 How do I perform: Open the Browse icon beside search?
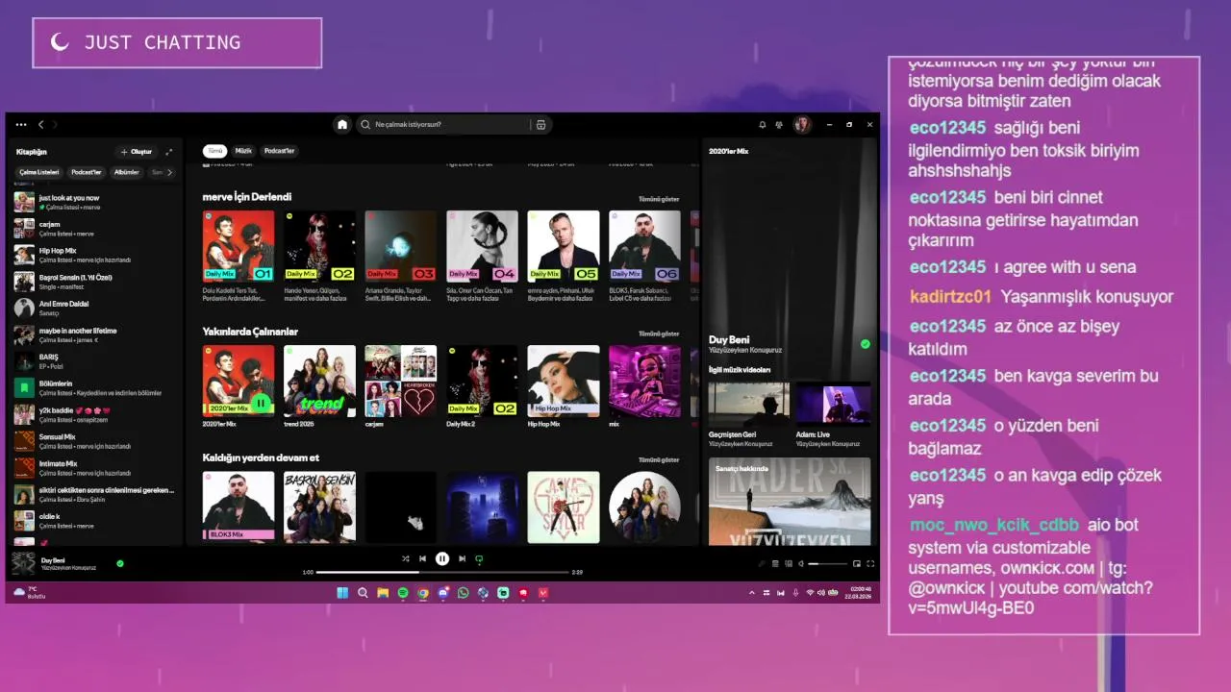point(540,125)
